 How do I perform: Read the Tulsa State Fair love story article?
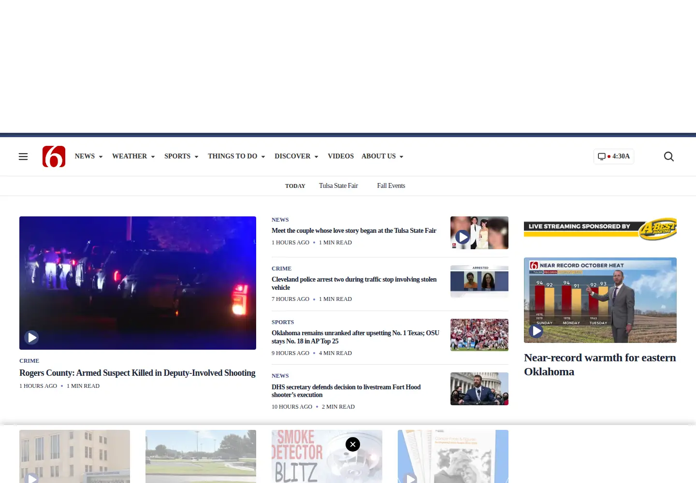click(x=354, y=231)
